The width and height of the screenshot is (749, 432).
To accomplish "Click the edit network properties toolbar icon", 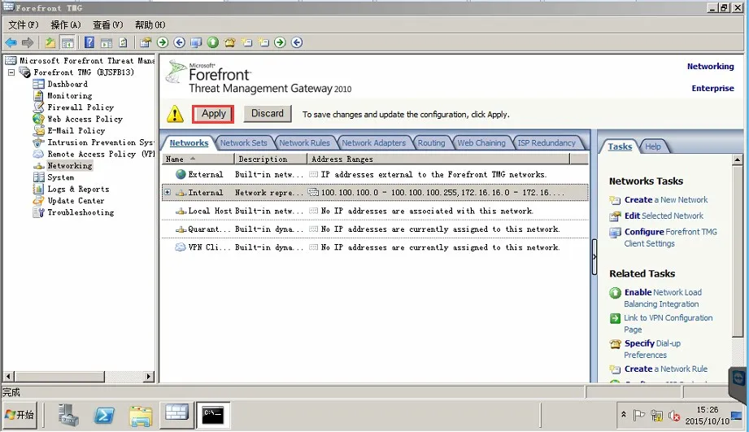I will point(146,42).
